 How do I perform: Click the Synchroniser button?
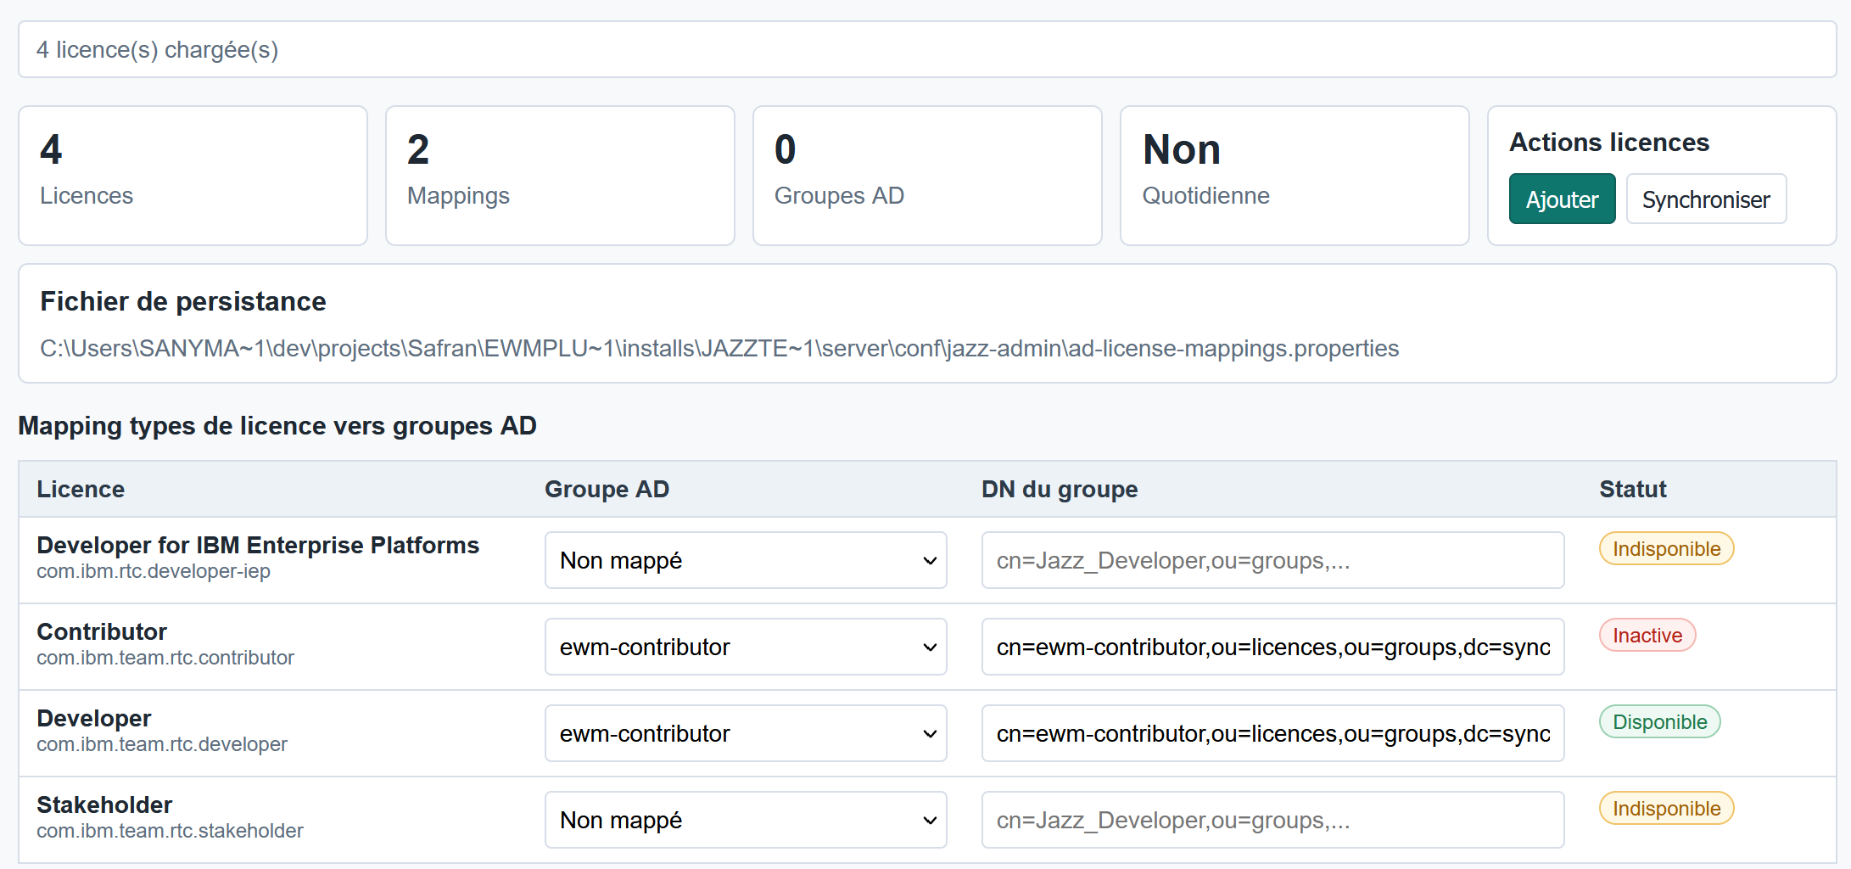coord(1706,199)
